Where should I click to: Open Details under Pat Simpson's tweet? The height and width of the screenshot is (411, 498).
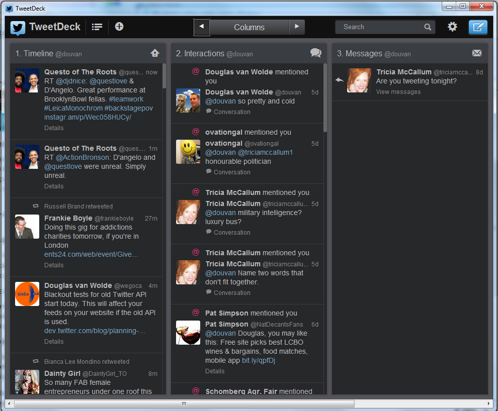point(215,371)
